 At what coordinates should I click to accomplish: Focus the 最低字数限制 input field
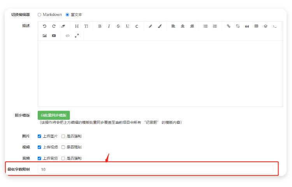pos(155,170)
